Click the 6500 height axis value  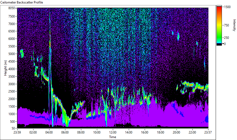tap(12, 31)
